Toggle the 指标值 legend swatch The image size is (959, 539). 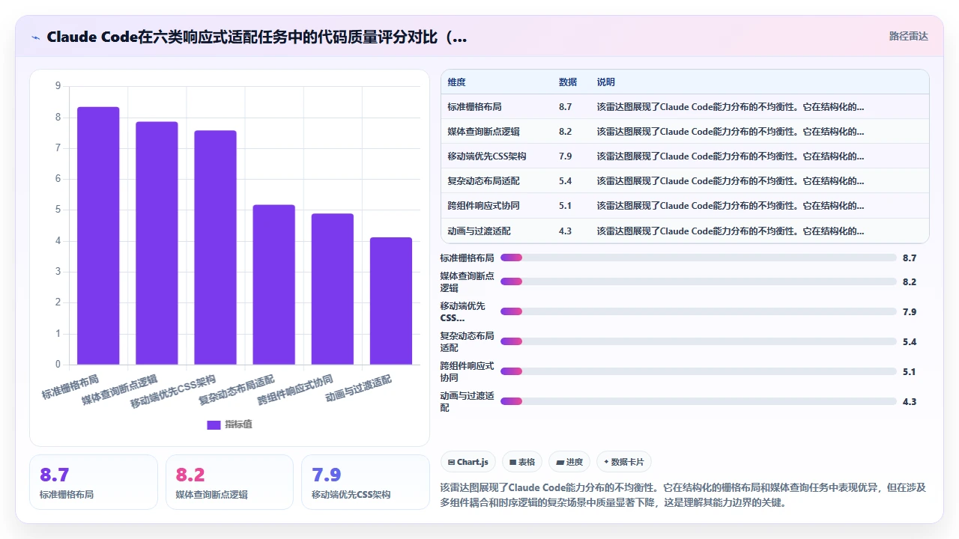(x=214, y=424)
